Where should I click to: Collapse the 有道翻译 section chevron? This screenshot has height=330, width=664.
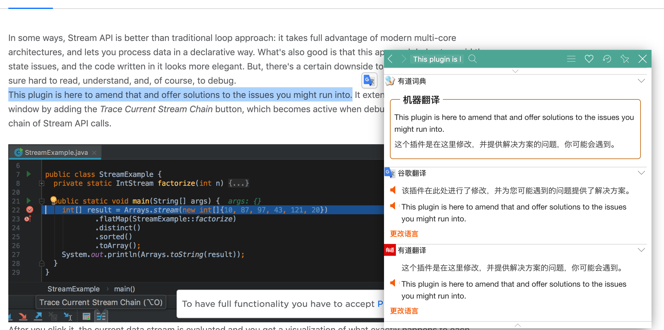tap(641, 250)
